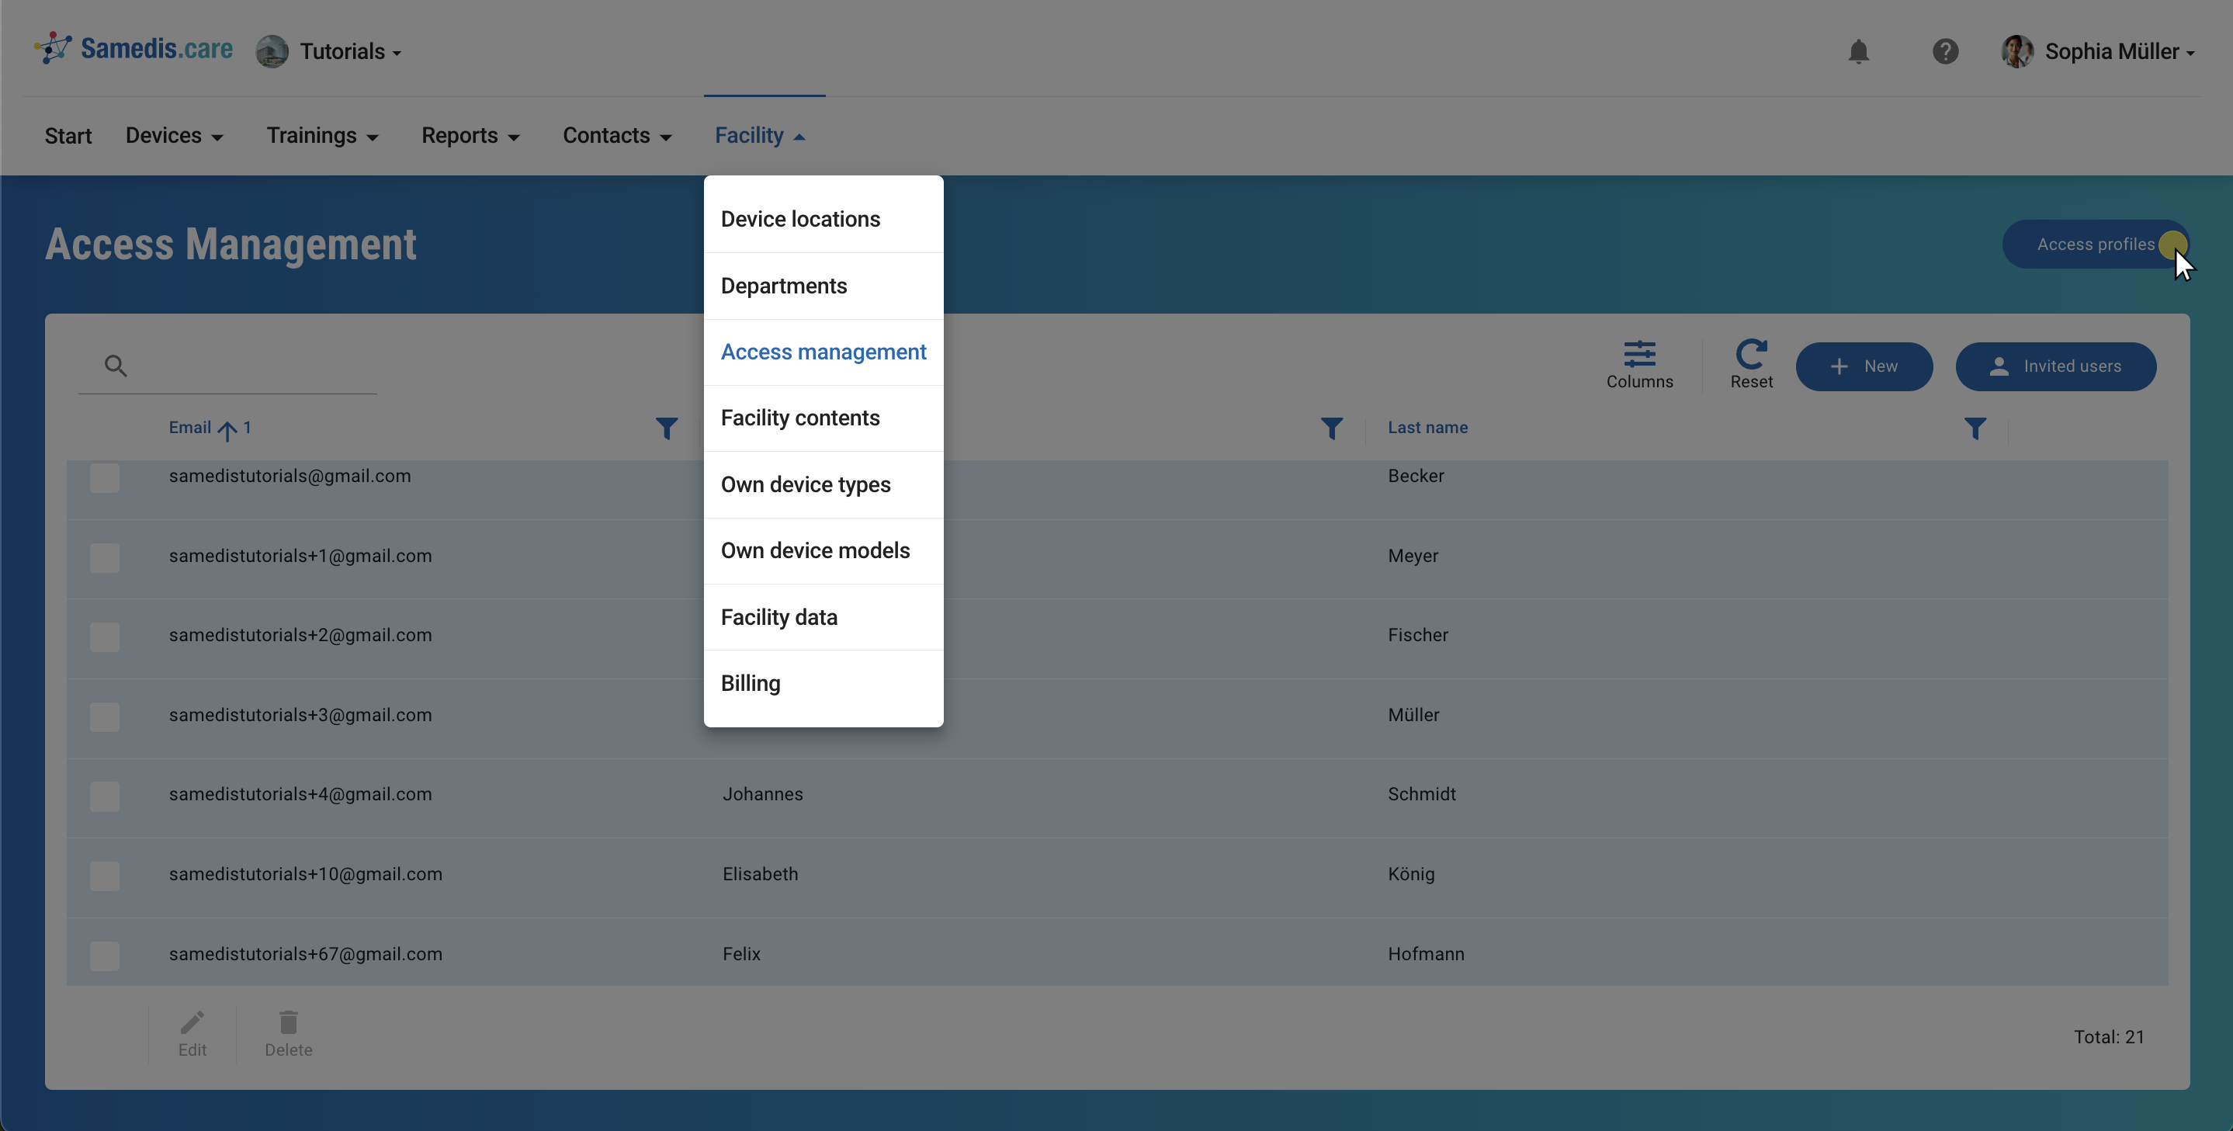Click the Columns settings icon
This screenshot has width=2233, height=1131.
pyautogui.click(x=1639, y=355)
